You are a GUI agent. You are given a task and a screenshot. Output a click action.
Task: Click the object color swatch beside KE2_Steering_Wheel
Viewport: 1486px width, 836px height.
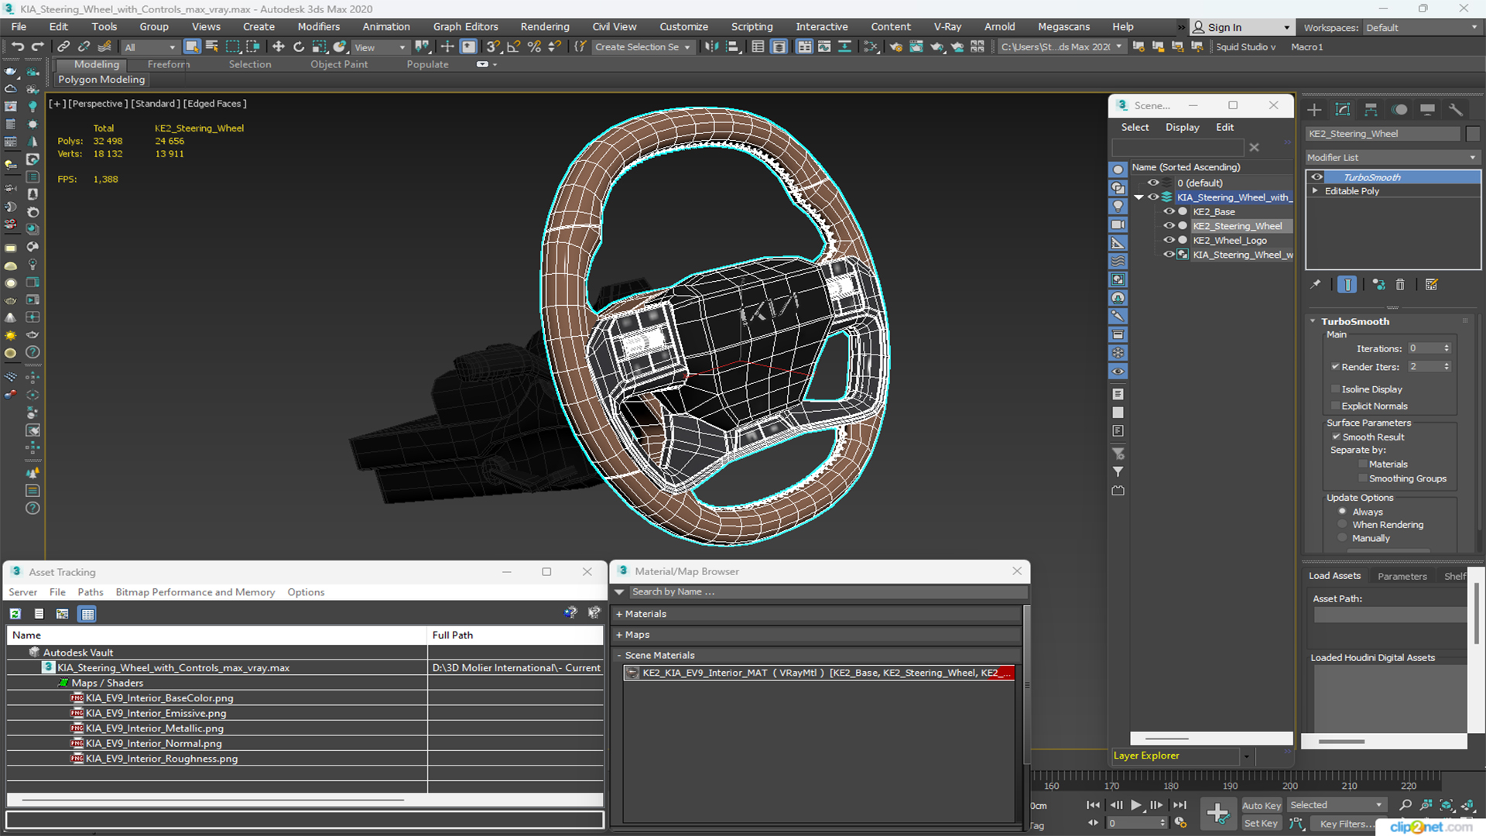(x=1472, y=134)
